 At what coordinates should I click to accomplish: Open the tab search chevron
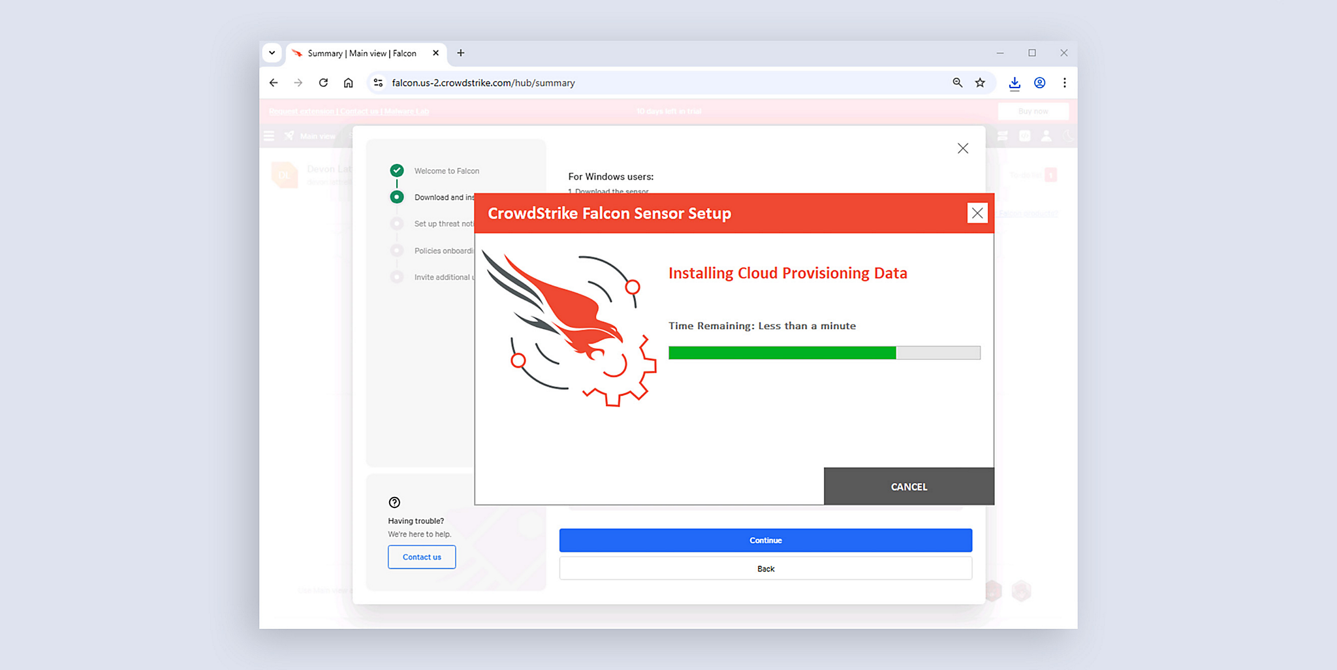[x=272, y=53]
